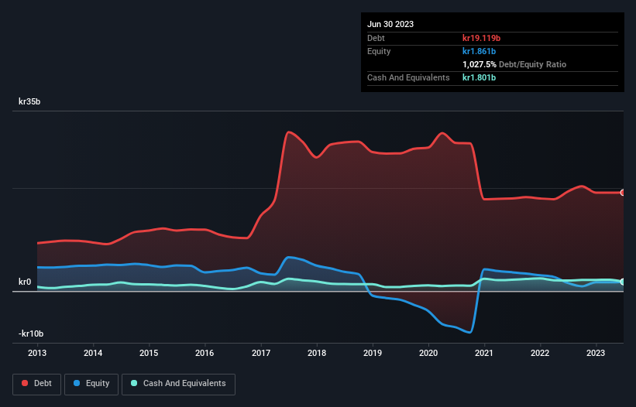This screenshot has height=407, width=636.
Task: Click the kr35b y-axis label
Action: pos(29,101)
